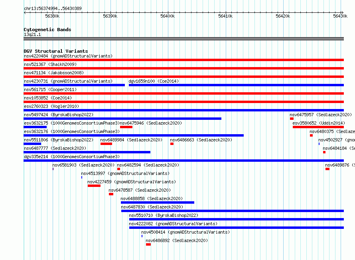The height and width of the screenshot is (260, 355).
Task: Click the blue bar of dgv1659n100
Action: pos(237,85)
